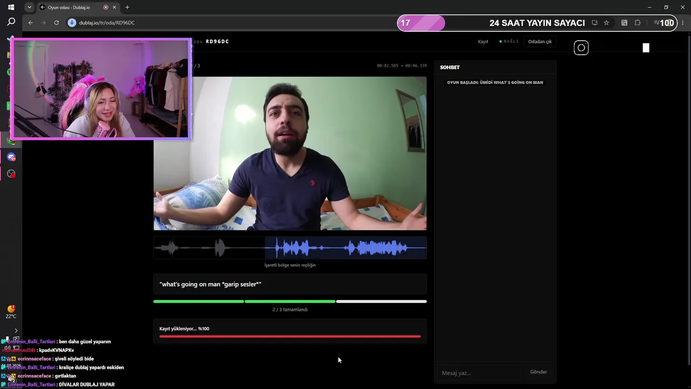The width and height of the screenshot is (691, 389).
Task: Click the 24 SAAT YAYIN SAYACI overlay text
Action: [x=537, y=23]
